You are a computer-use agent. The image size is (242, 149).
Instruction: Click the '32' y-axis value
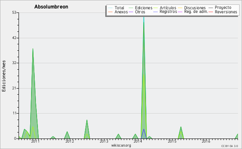[x=15, y=63]
